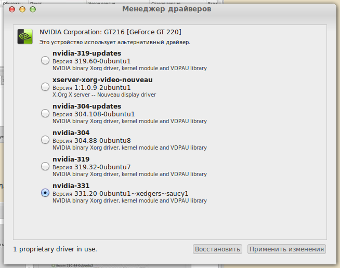Maximize the window with the green button

tap(33, 9)
